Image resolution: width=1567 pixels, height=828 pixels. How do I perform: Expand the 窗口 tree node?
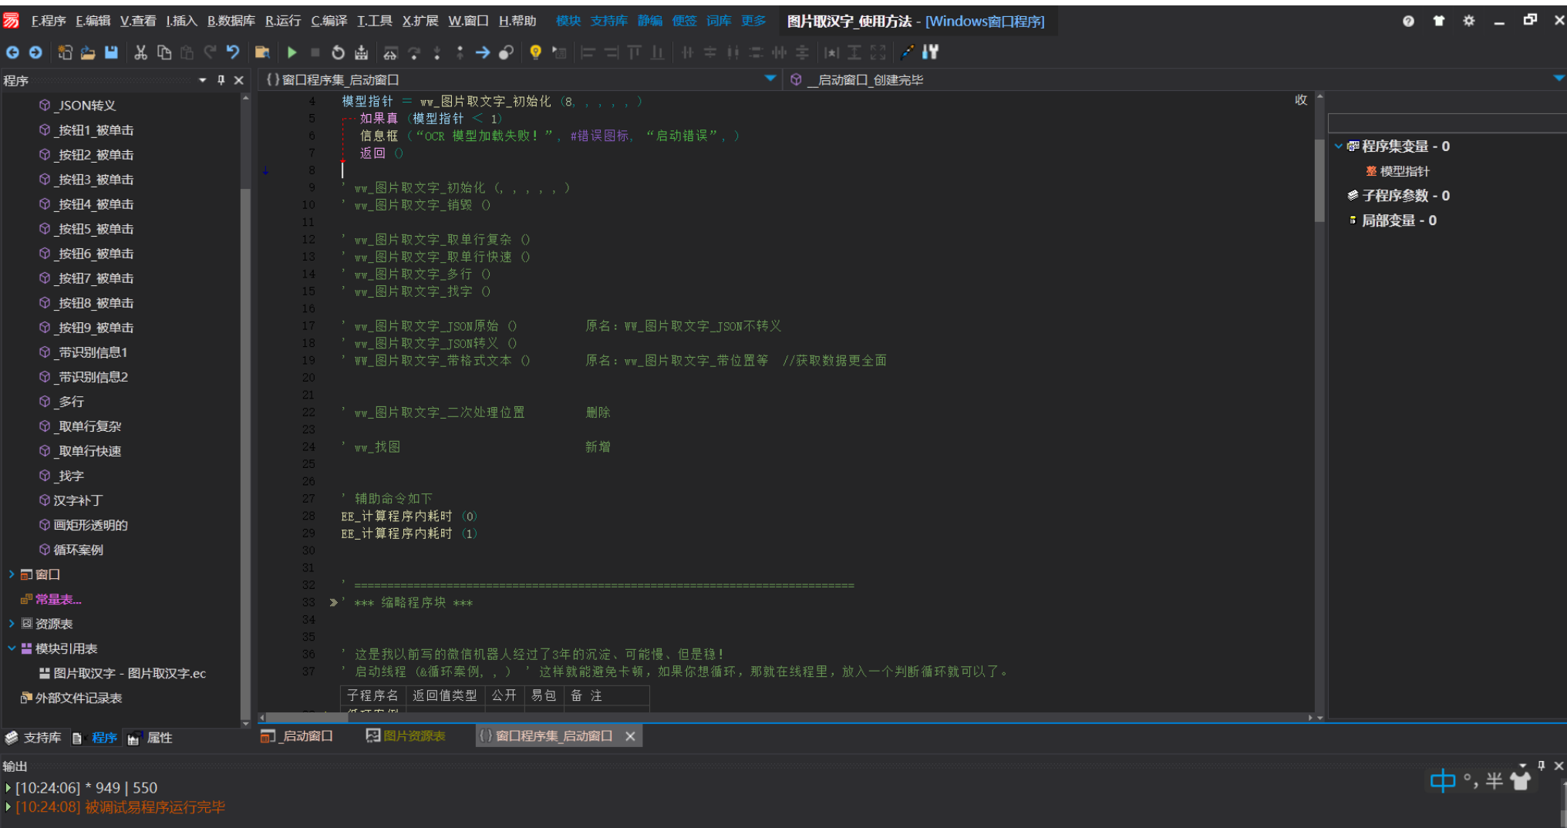pyautogui.click(x=12, y=574)
